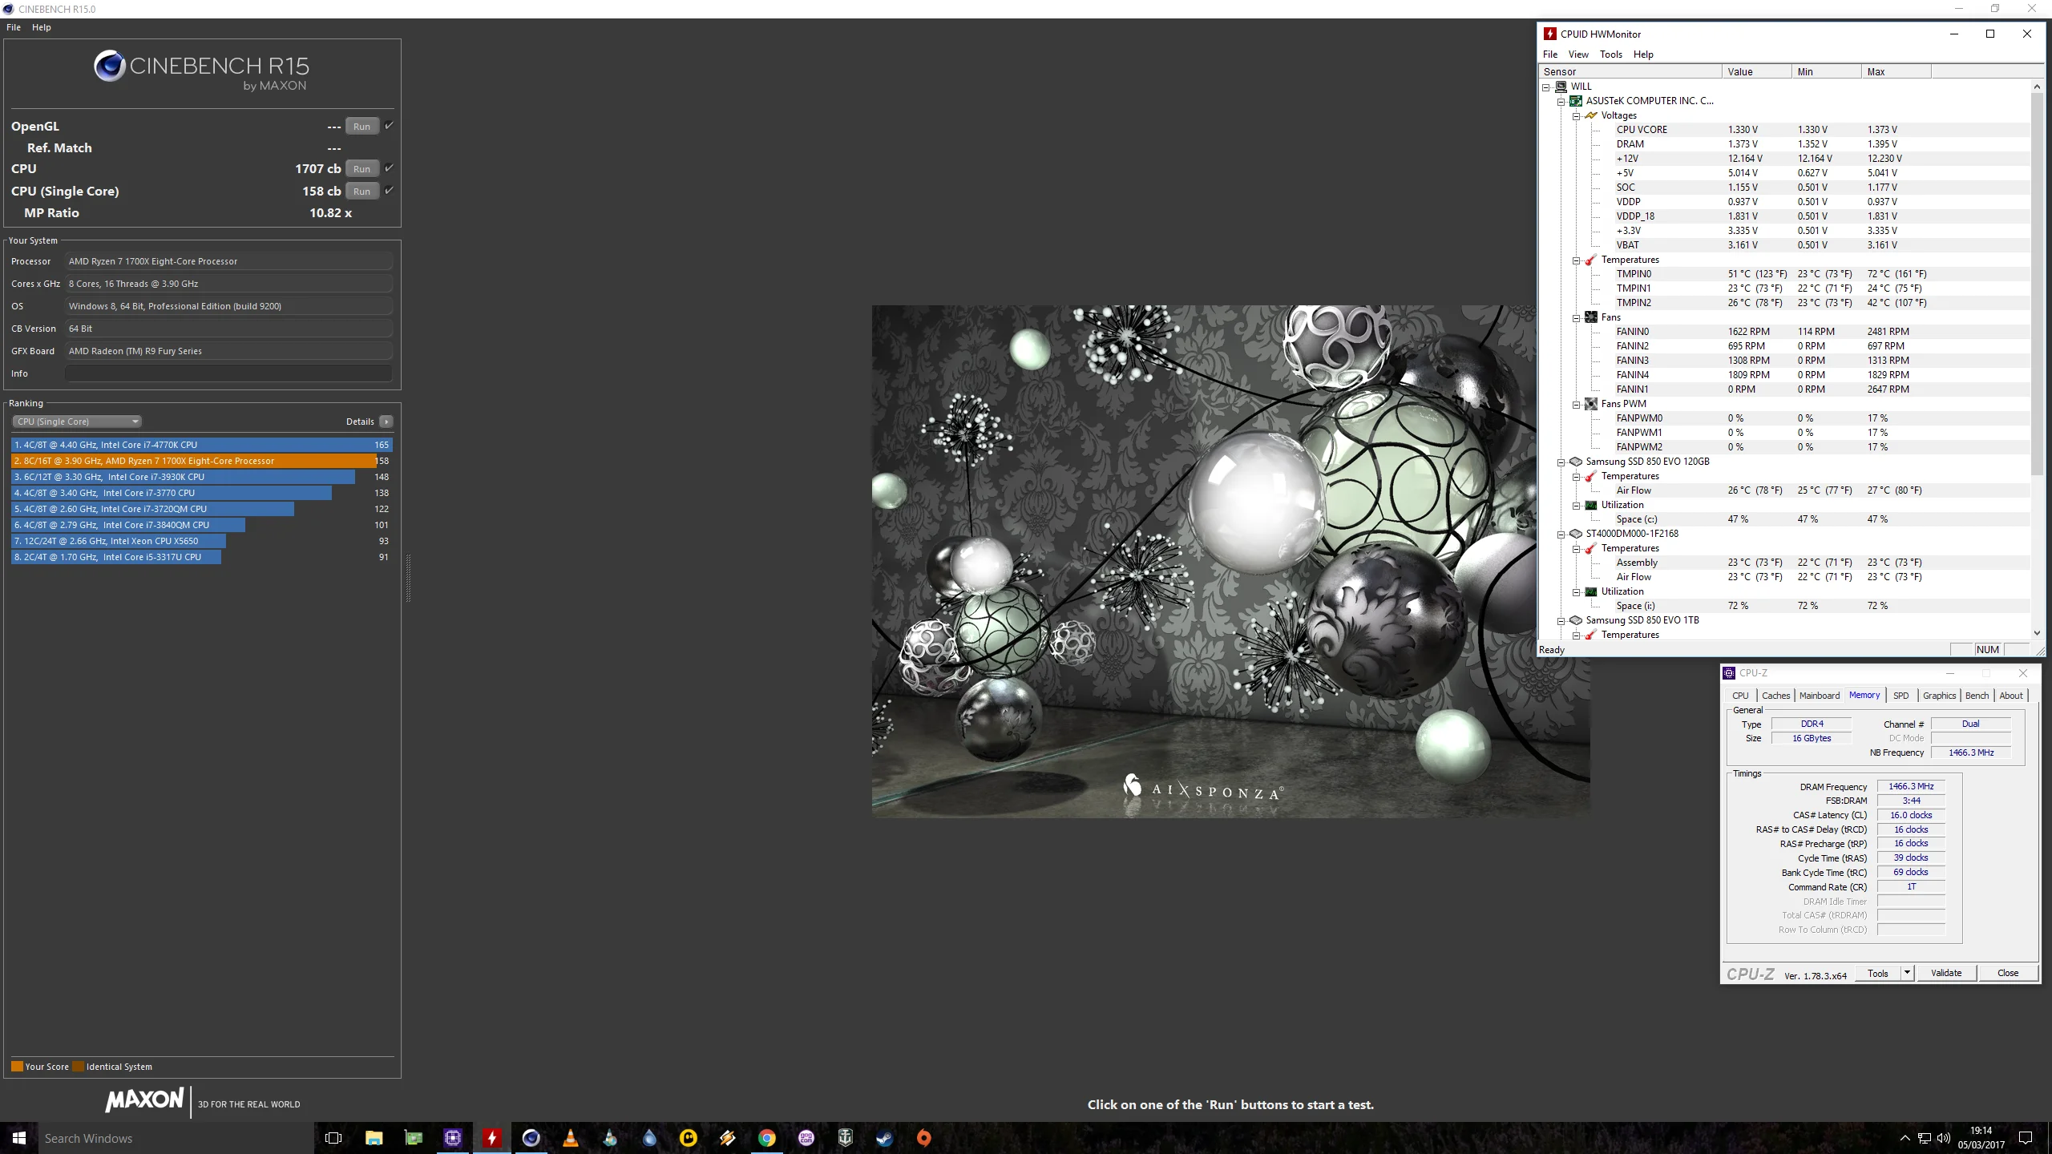Switch to Cinebench taskbar icon
This screenshot has width=2052, height=1154.
[531, 1138]
